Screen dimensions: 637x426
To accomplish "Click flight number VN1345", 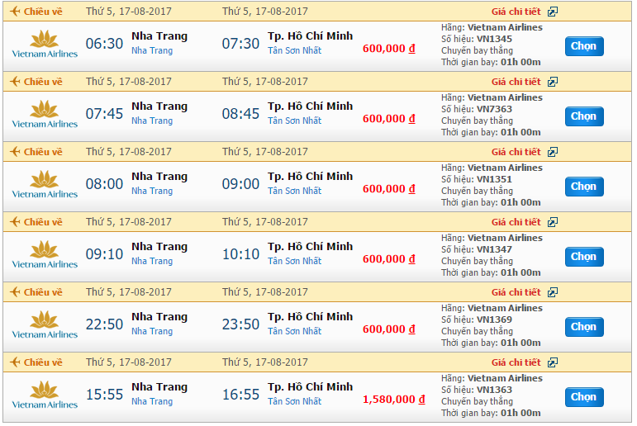I will tap(494, 40).
